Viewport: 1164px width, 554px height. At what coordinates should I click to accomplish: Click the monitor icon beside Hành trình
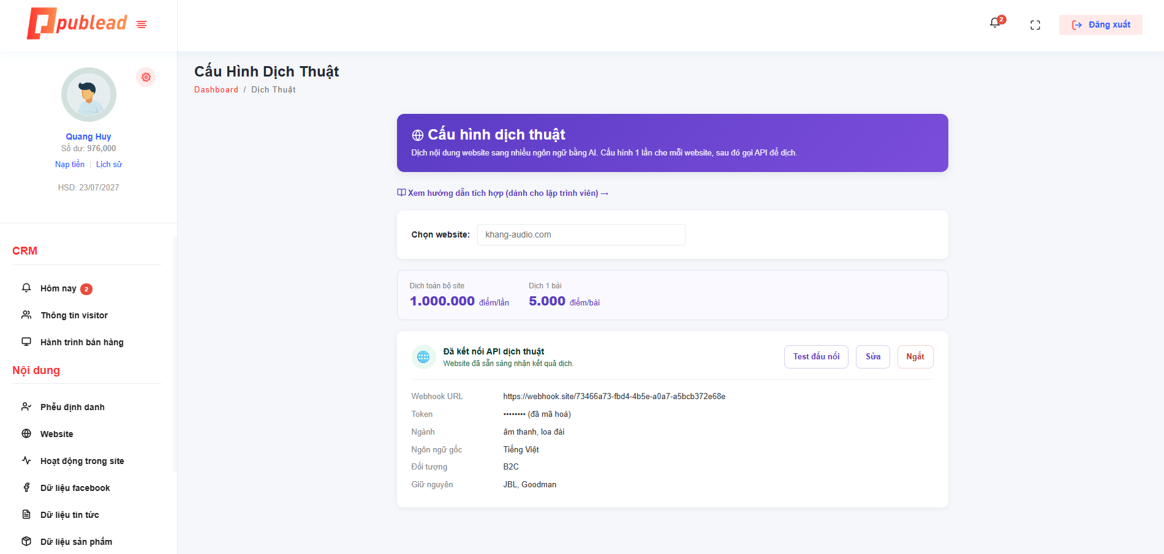(26, 342)
